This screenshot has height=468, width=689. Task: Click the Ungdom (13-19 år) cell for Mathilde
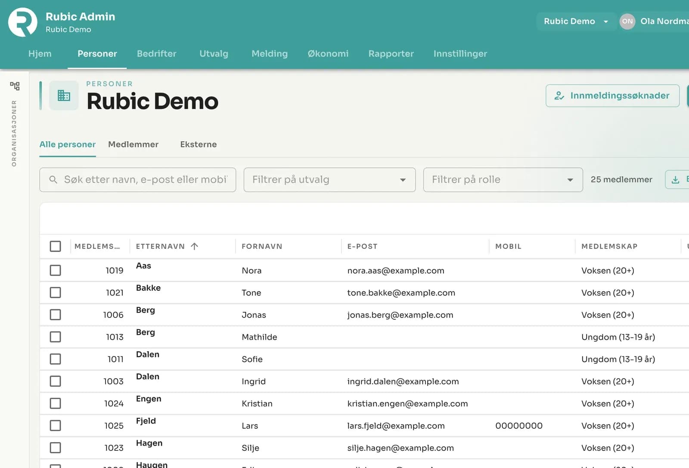coord(618,337)
